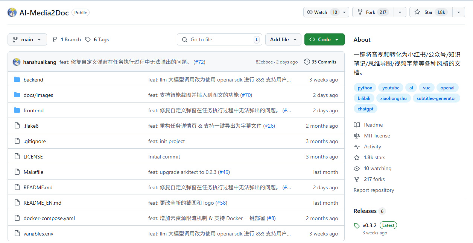Viewport: 473px width, 243px height.
Task: Select the chatgpt topic tag
Action: click(x=365, y=109)
